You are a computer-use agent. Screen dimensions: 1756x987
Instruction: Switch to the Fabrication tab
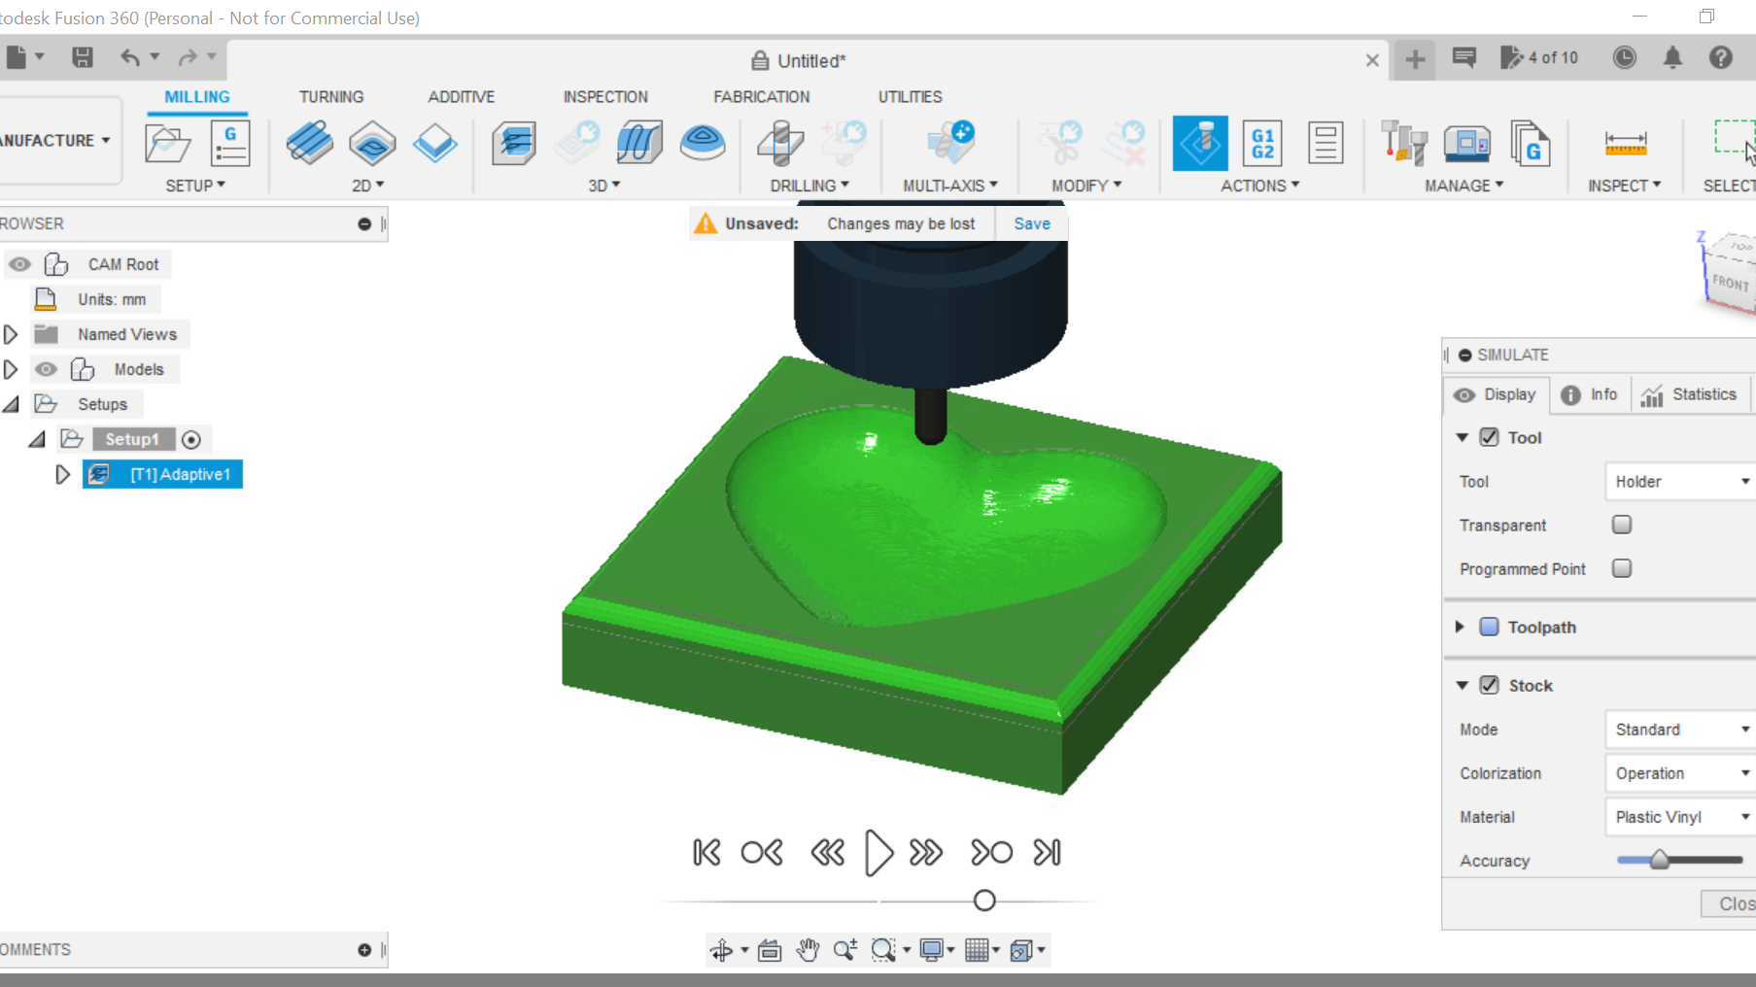762,97
